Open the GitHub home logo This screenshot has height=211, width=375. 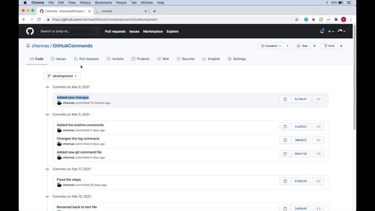30,31
